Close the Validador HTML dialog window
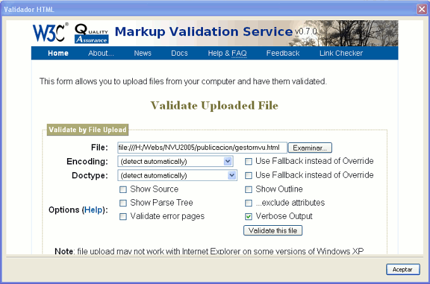 click(x=422, y=9)
